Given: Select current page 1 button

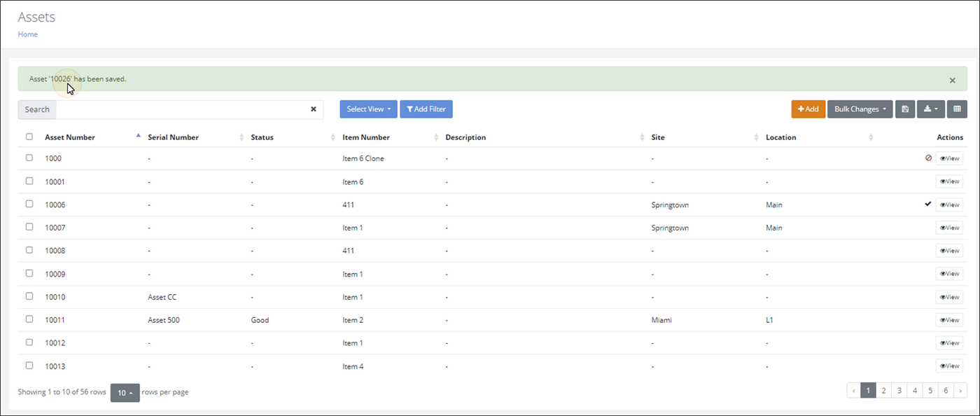Looking at the screenshot, I should pyautogui.click(x=868, y=391).
